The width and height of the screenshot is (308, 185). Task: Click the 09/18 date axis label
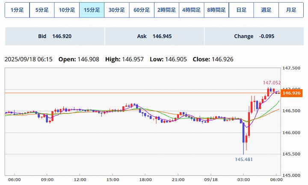click(x=211, y=180)
